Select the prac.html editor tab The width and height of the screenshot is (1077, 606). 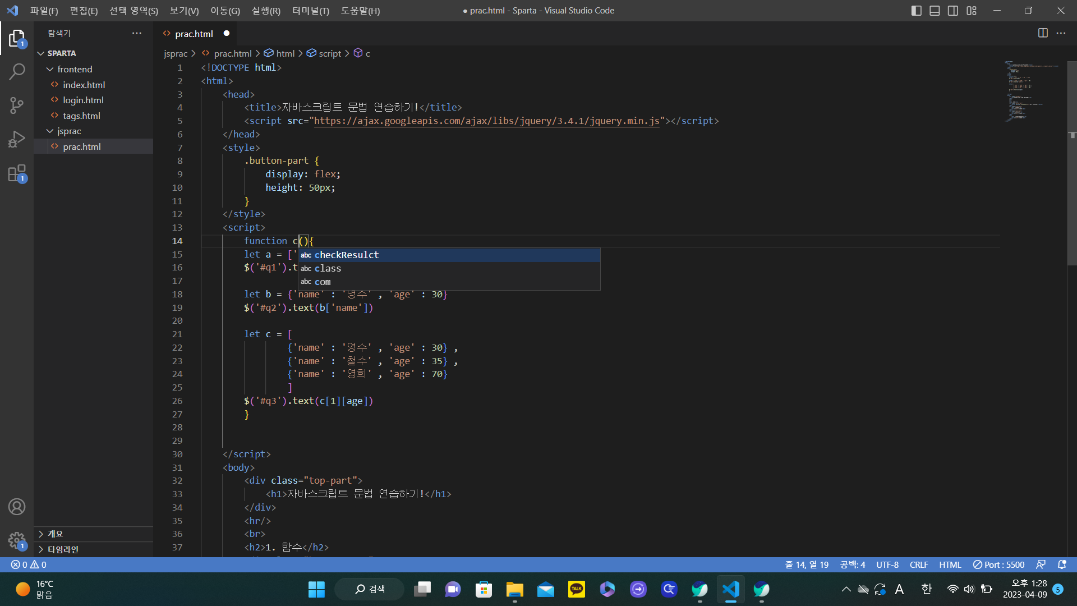pos(195,34)
